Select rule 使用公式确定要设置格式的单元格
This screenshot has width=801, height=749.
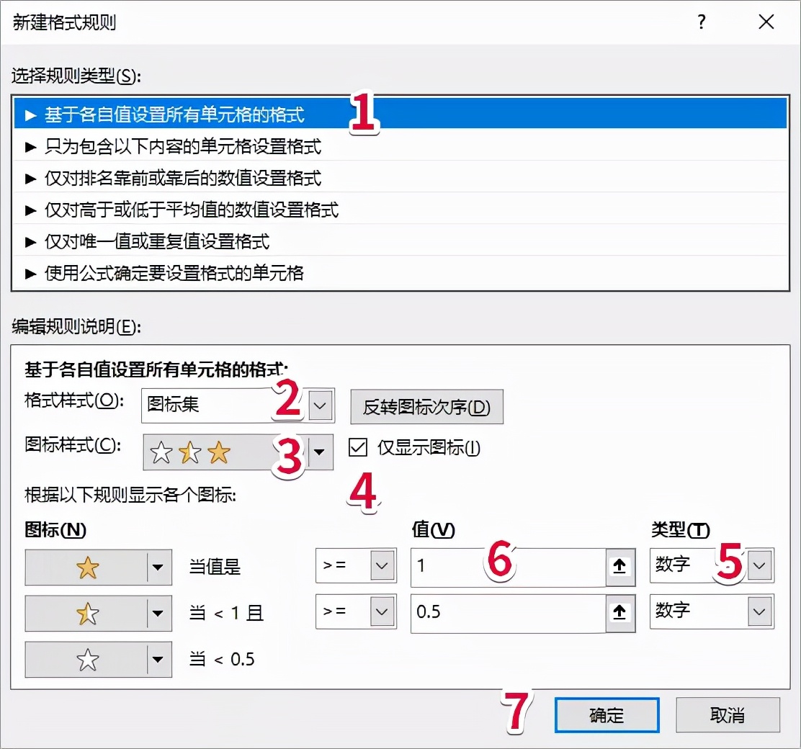(400, 273)
